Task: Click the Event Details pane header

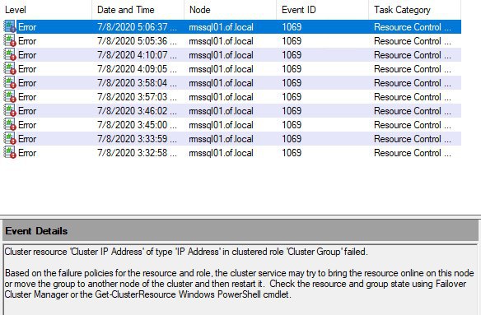Action: coord(240,231)
